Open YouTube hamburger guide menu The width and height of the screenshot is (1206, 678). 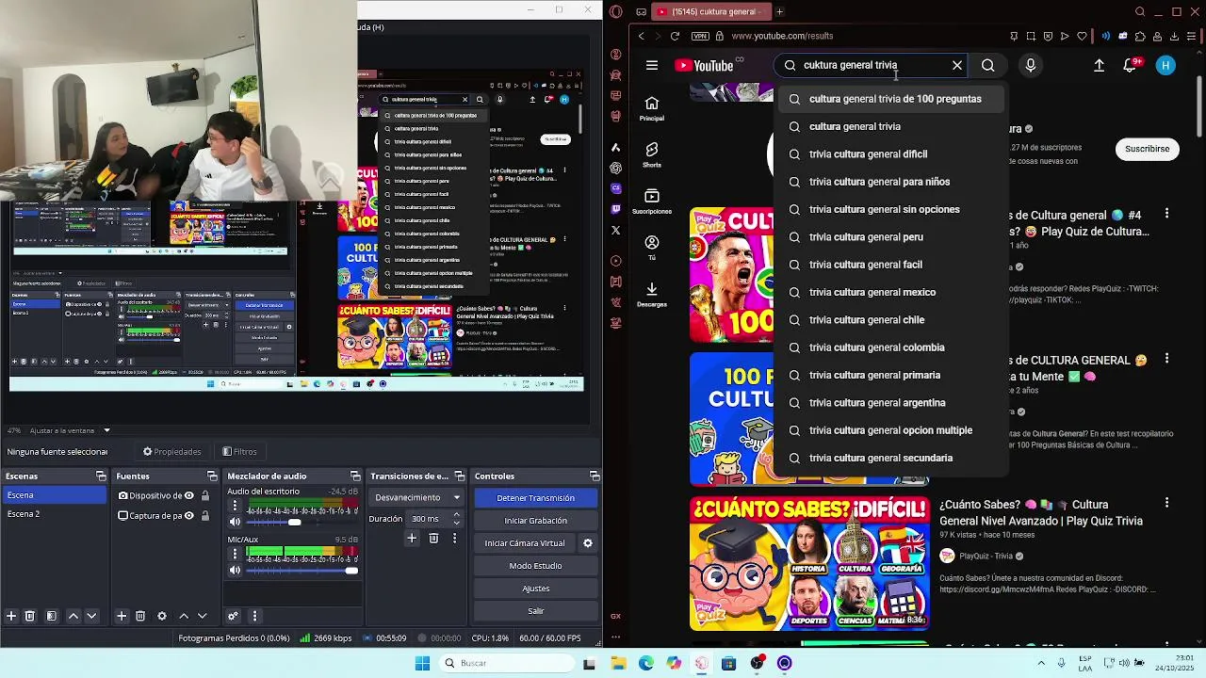point(652,65)
